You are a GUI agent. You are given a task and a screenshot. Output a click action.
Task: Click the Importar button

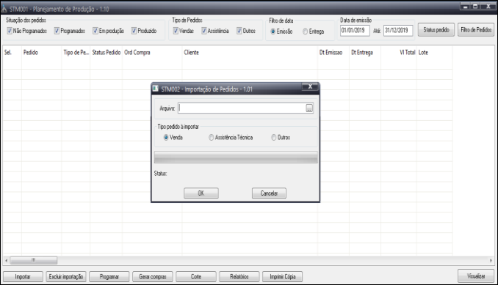pos(23,276)
